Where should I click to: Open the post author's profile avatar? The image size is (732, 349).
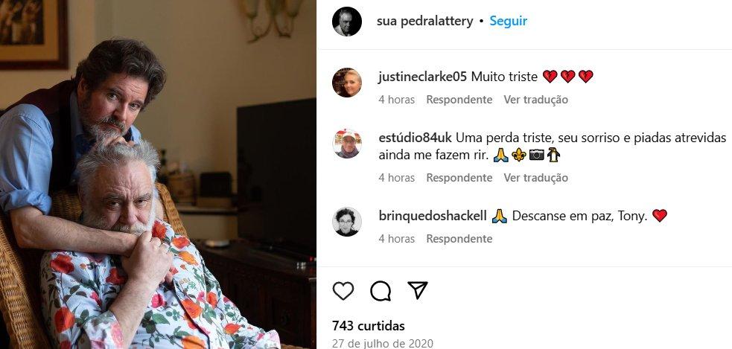(x=347, y=22)
